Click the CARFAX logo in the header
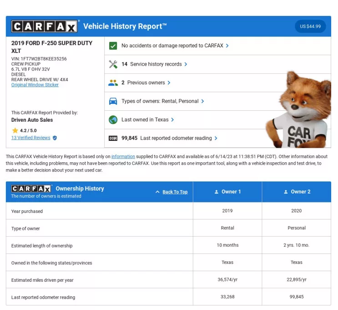 point(45,26)
